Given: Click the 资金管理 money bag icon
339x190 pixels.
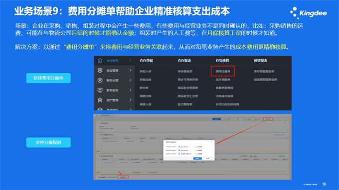Looking at the screenshot, I should tap(100, 70).
